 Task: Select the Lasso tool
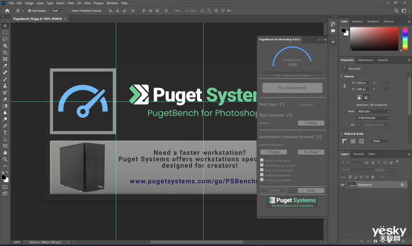(5, 39)
